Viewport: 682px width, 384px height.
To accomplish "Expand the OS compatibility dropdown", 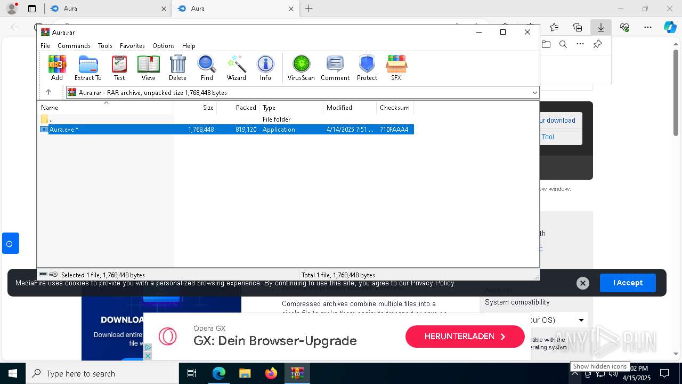I will pyautogui.click(x=581, y=320).
